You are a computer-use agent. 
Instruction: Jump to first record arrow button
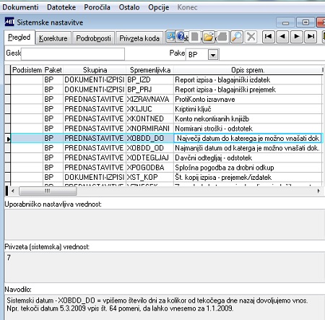coord(268,37)
